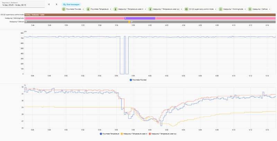Viewport: 277px width, 141px height.
Task: Click the Heatpump 1 Defrost row label
Action: click(17, 22)
